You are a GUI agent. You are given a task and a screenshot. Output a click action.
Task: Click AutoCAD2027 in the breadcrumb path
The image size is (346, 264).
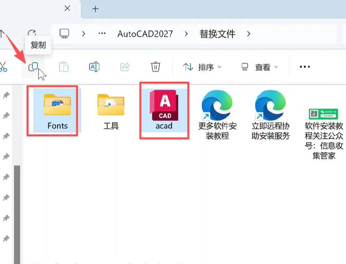pos(145,34)
